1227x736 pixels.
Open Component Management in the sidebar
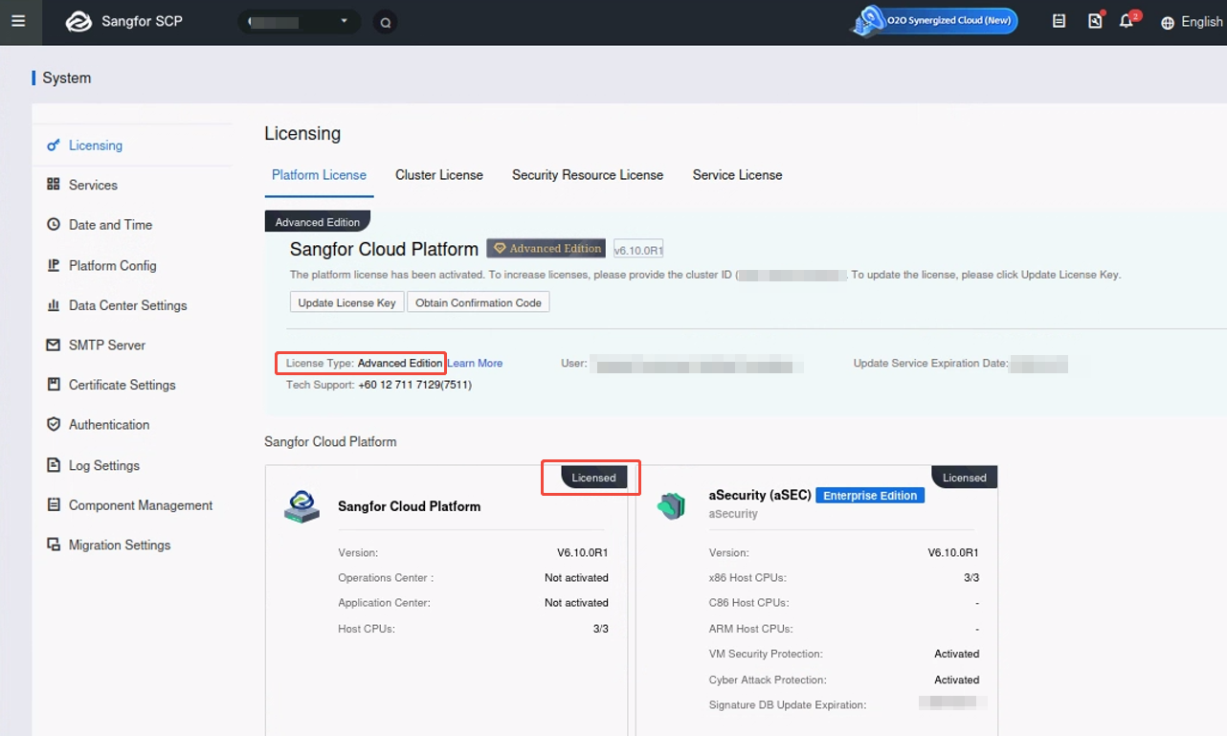pos(141,504)
